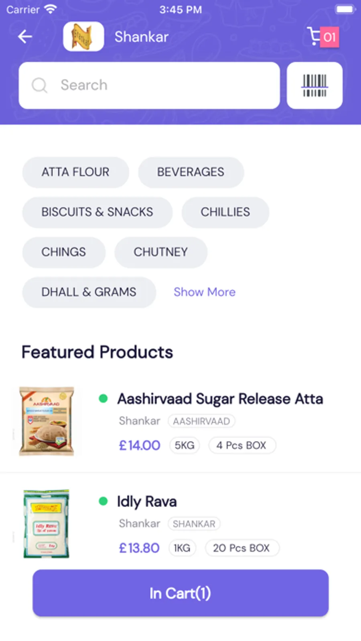Open Aashirvaad Sugar Release Atta product image
Viewport: 361px width, 641px height.
pos(47,421)
